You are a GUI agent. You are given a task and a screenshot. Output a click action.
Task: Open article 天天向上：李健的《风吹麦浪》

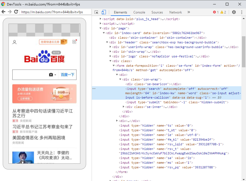pyautogui.click(x=55, y=155)
